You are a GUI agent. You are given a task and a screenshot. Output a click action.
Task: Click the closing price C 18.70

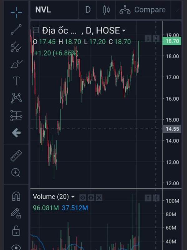[x=120, y=42]
